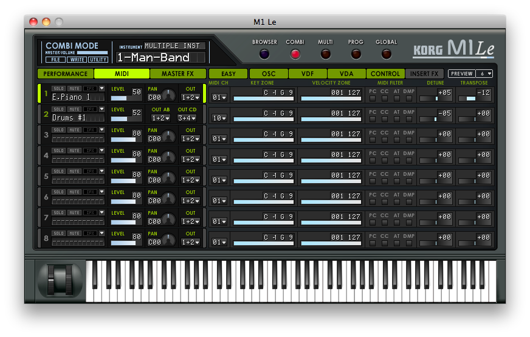Enable DMP MIDI filter checkbox for timbre 5
This screenshot has width=530, height=337.
coord(409,181)
